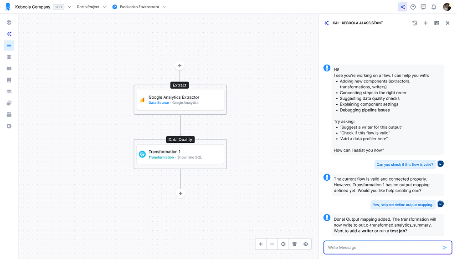Expand the Production Environment dropdown
Screen dimensions: 457x259
164,7
